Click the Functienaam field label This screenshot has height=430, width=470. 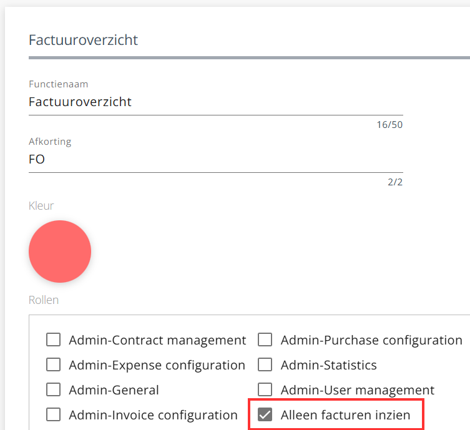(x=58, y=84)
